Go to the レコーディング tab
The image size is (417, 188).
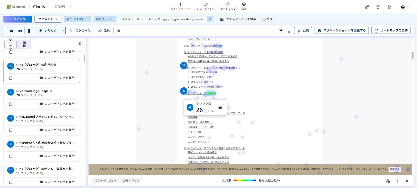click(206, 6)
